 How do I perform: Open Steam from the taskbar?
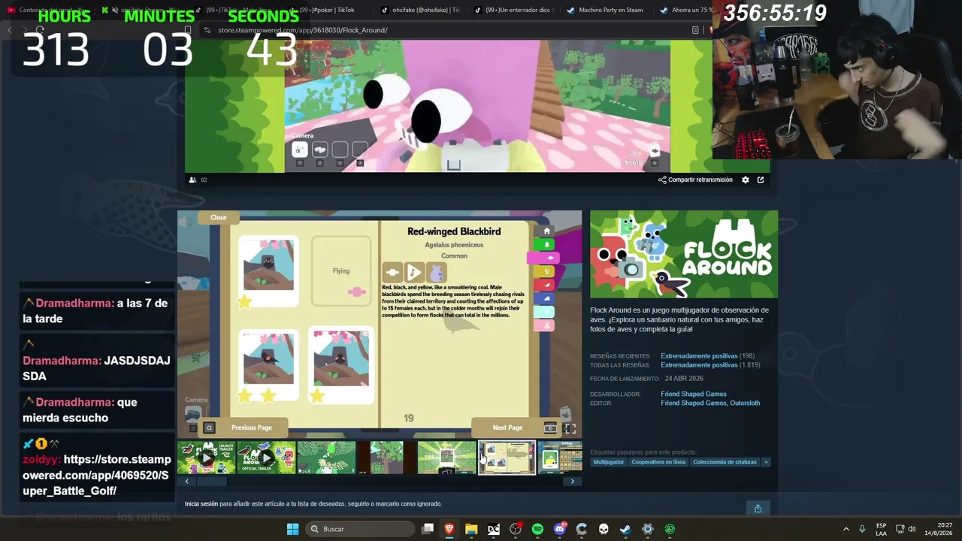[625, 529]
